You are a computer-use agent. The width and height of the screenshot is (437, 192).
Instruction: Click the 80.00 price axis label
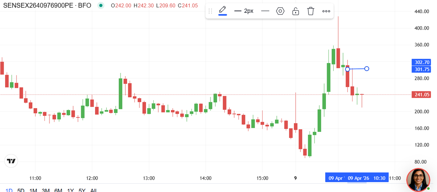click(x=421, y=162)
